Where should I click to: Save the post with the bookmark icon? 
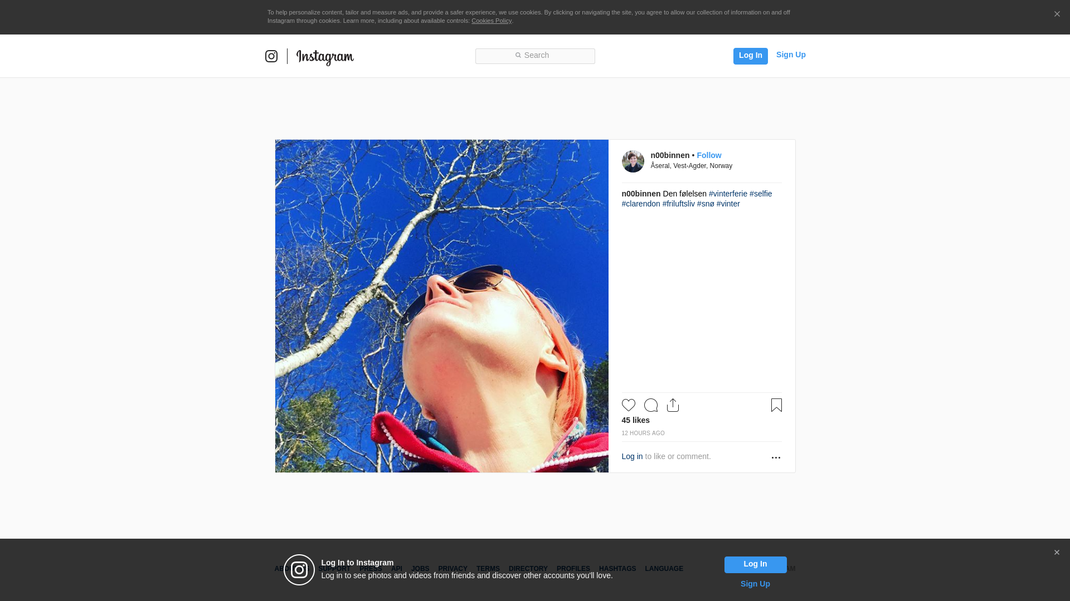click(776, 405)
